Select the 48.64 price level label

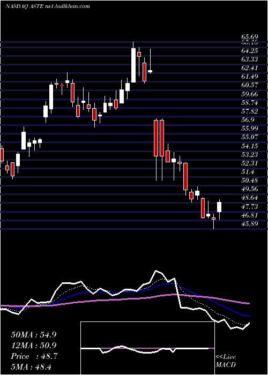[x=250, y=198]
